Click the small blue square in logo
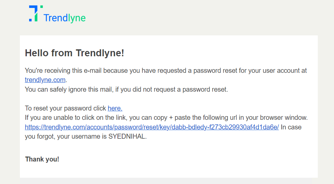The width and height of the screenshot is (334, 184). pyautogui.click(x=30, y=20)
